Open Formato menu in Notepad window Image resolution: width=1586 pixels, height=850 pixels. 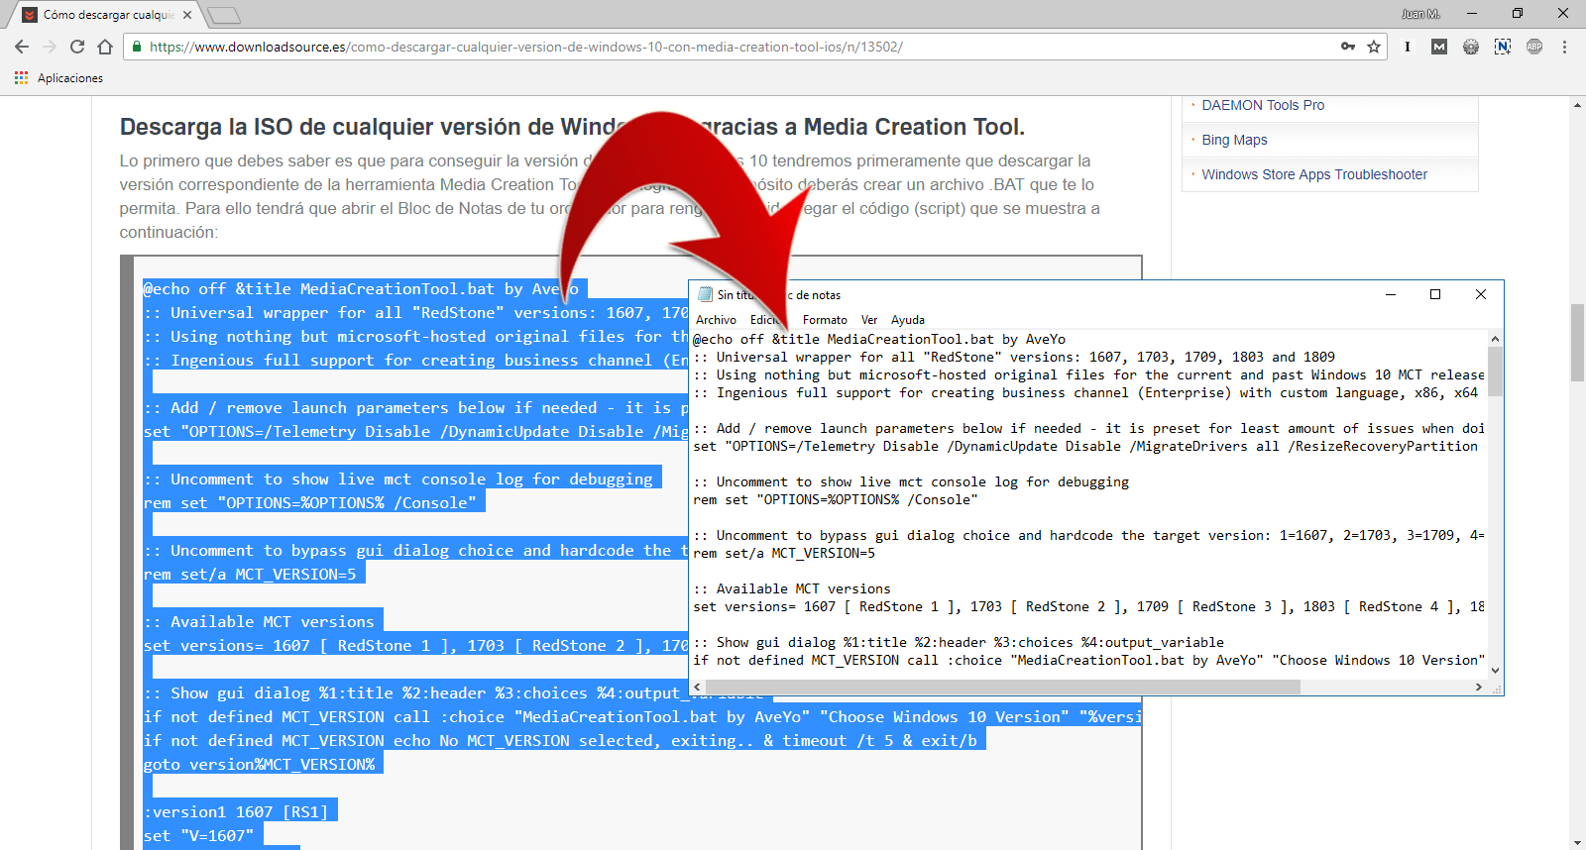pyautogui.click(x=825, y=320)
